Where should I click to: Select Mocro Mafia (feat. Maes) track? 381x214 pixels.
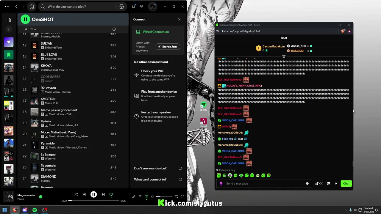(73, 134)
